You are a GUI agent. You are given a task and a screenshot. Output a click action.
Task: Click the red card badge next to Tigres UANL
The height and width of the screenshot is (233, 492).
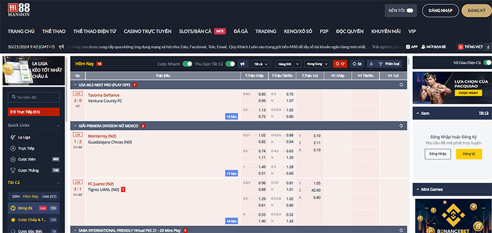click(x=123, y=189)
